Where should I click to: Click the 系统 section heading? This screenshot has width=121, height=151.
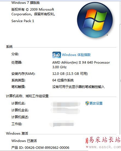click(9, 47)
